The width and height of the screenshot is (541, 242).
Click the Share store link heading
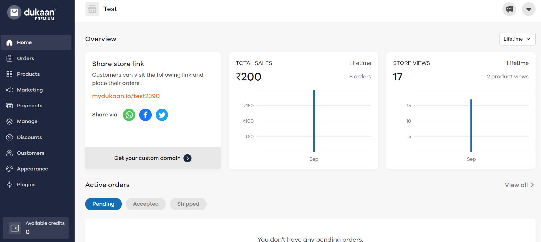[118, 64]
